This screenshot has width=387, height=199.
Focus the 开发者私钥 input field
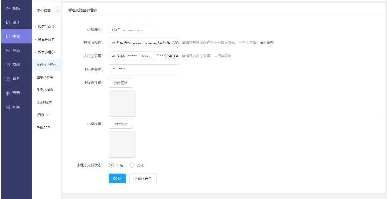(x=144, y=43)
